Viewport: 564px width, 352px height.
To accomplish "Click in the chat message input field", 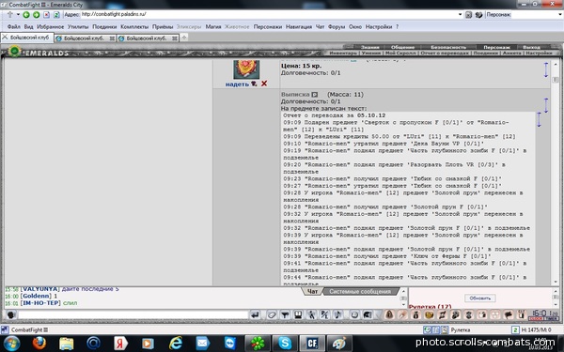I will [x=133, y=315].
